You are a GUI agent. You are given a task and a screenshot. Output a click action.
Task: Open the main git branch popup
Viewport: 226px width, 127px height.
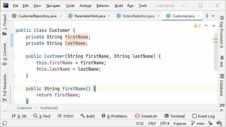coord(198,124)
